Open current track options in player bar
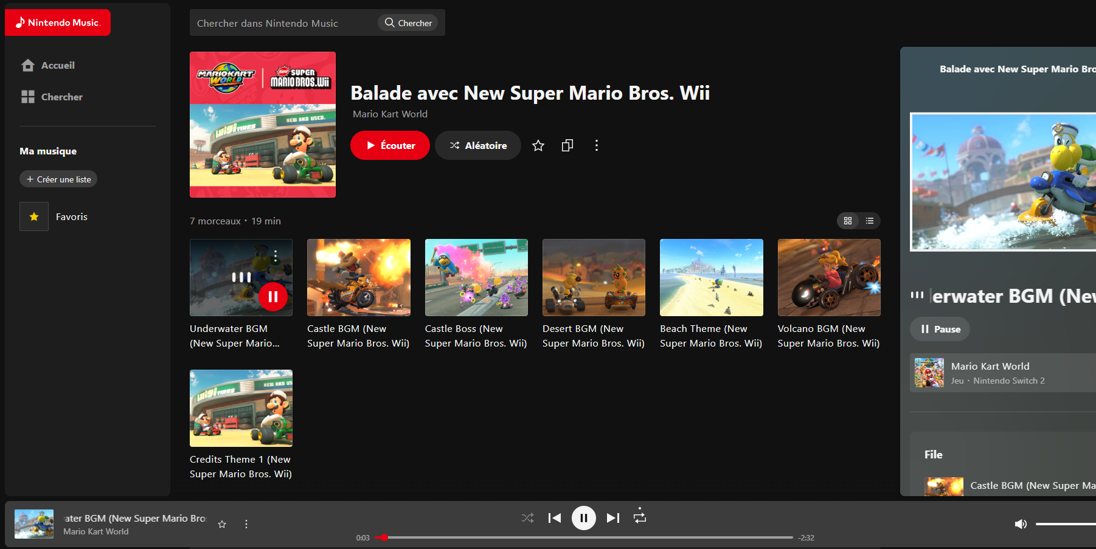Image resolution: width=1096 pixels, height=549 pixels. (246, 524)
